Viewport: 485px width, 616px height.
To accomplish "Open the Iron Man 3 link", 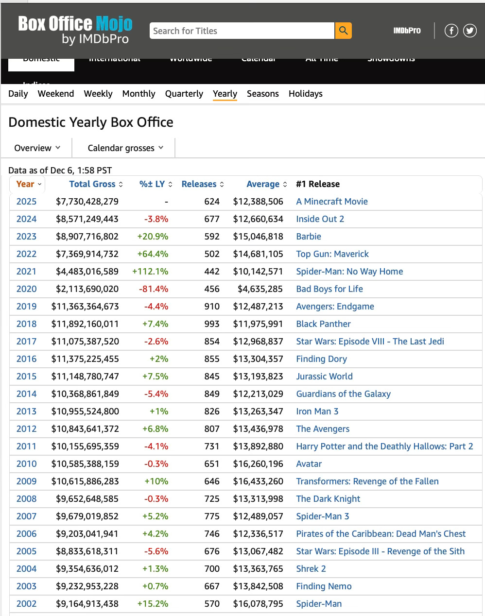I will (x=317, y=411).
